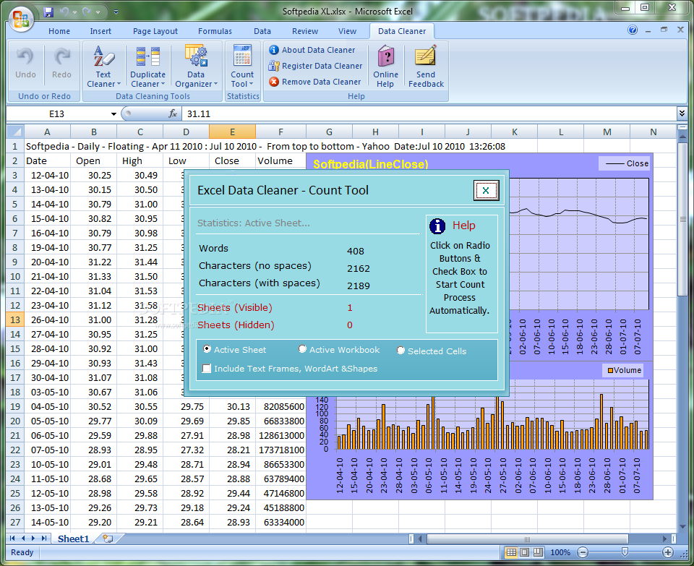
Task: Click inside the formula bar showing 31.11
Action: coord(429,113)
